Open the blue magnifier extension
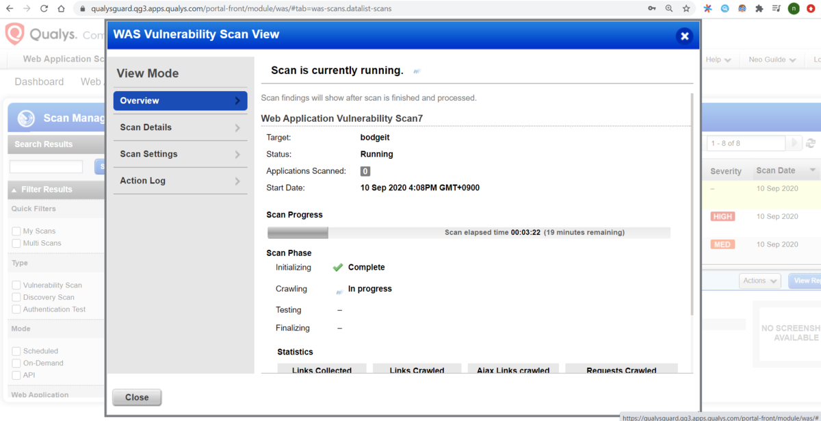This screenshot has height=421, width=821. coord(725,9)
